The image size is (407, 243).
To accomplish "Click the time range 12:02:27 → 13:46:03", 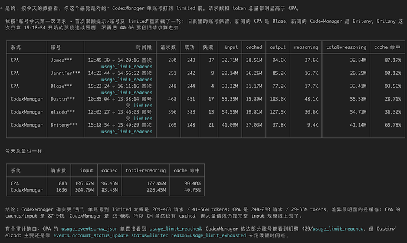I will pos(113,112).
